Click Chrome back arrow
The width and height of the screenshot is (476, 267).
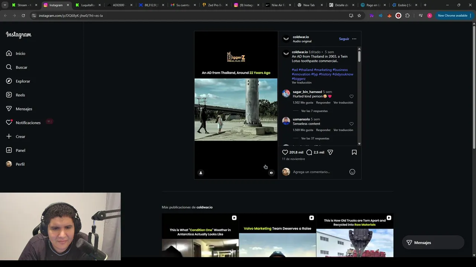click(5, 16)
